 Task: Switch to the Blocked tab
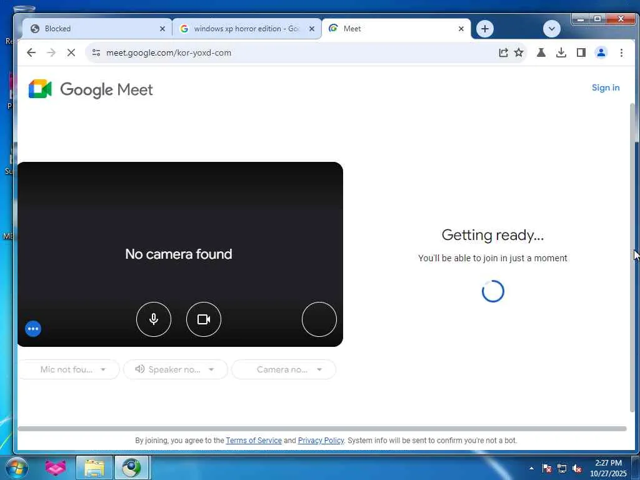pos(97,29)
